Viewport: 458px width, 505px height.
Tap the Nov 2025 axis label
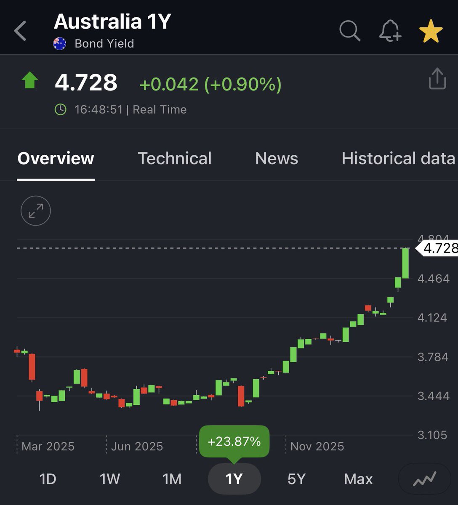pos(317,447)
